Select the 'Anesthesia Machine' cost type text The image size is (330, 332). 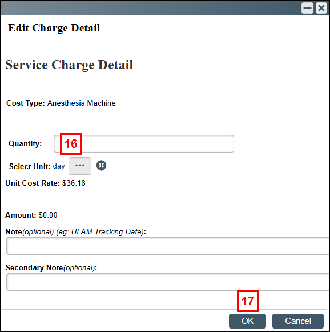tap(82, 103)
